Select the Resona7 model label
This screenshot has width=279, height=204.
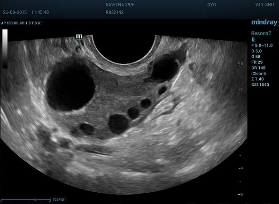pos(261,33)
